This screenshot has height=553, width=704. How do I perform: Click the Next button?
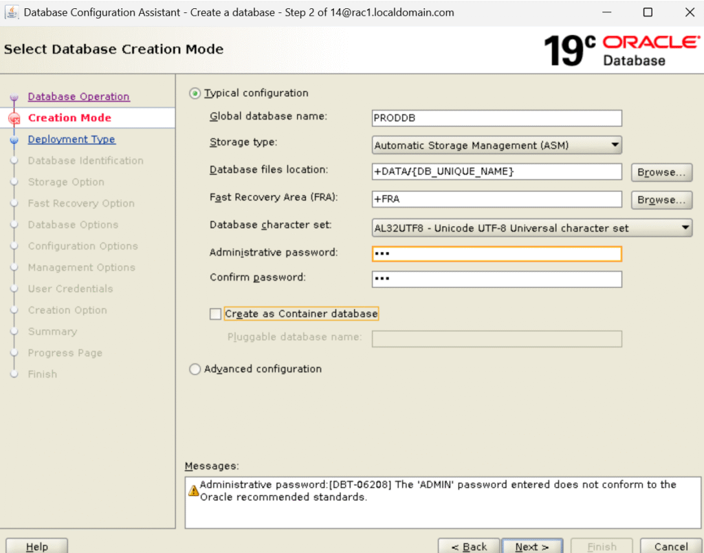(x=532, y=546)
